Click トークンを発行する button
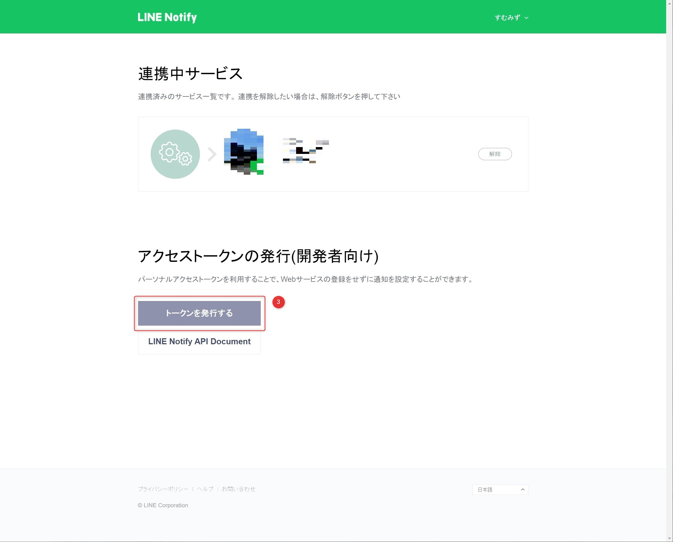This screenshot has width=673, height=542. pos(199,313)
